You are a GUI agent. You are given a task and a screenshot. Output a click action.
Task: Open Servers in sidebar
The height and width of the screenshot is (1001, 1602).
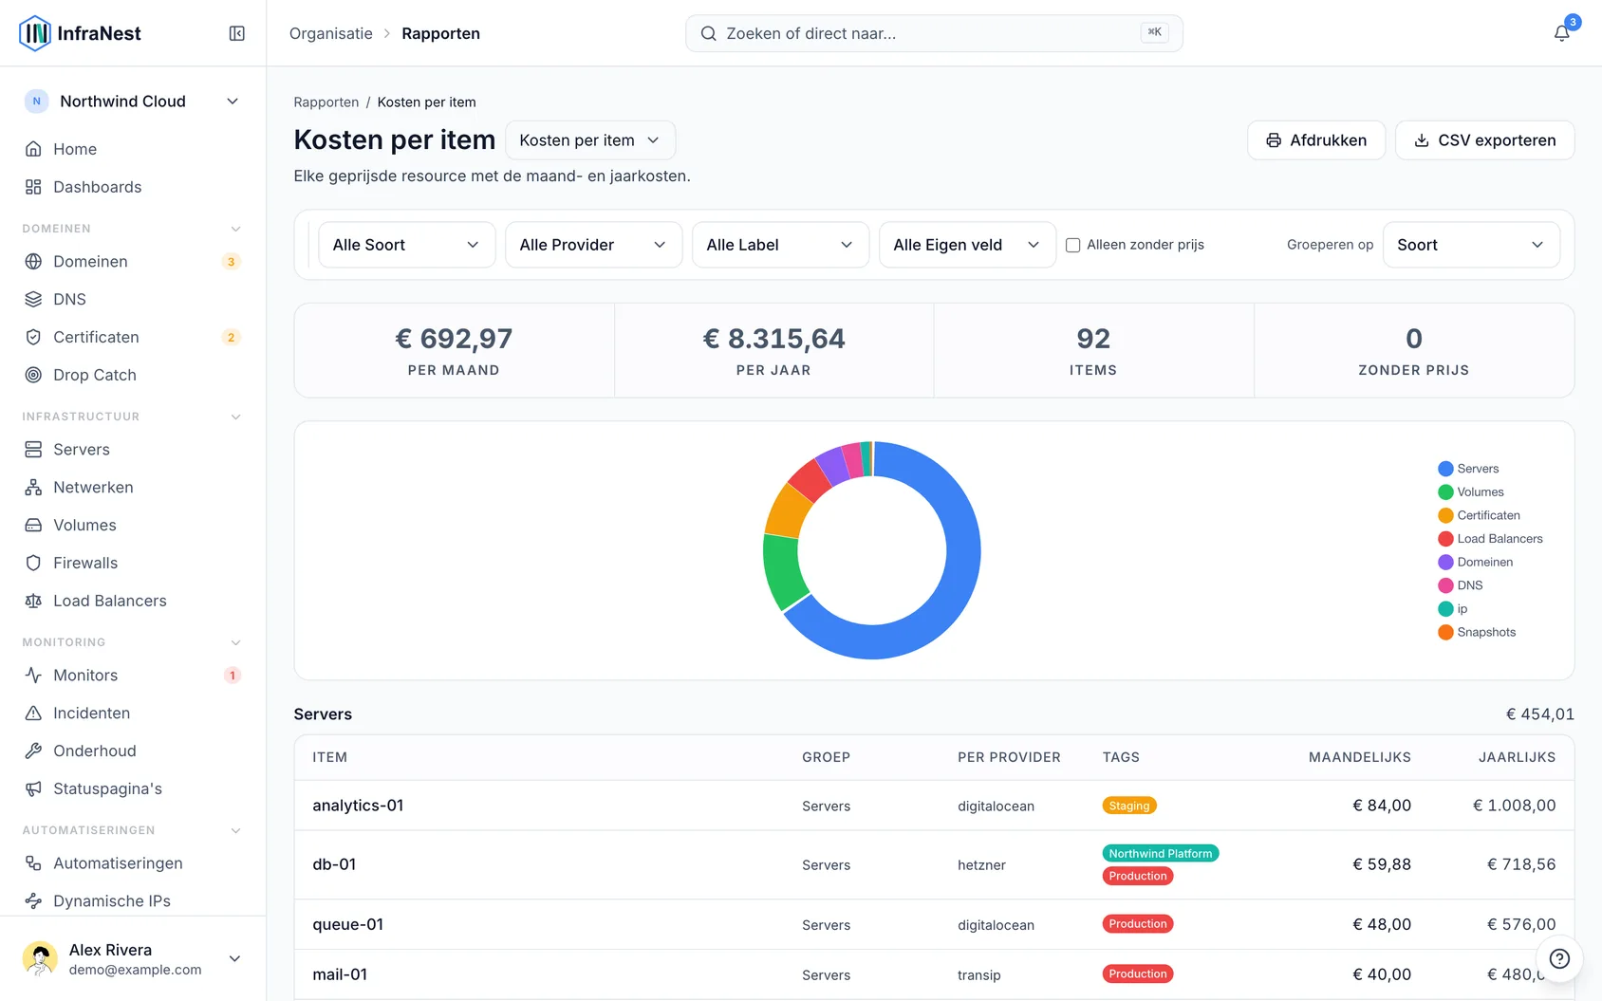(133, 449)
